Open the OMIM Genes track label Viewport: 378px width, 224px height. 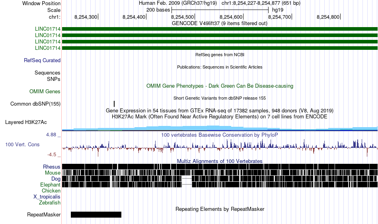click(x=45, y=92)
